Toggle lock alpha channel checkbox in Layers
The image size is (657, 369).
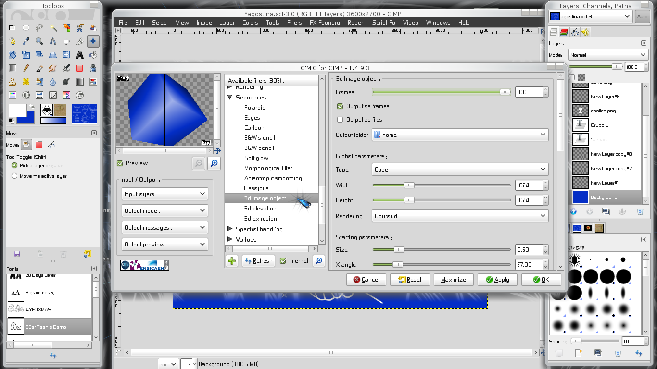[572, 77]
